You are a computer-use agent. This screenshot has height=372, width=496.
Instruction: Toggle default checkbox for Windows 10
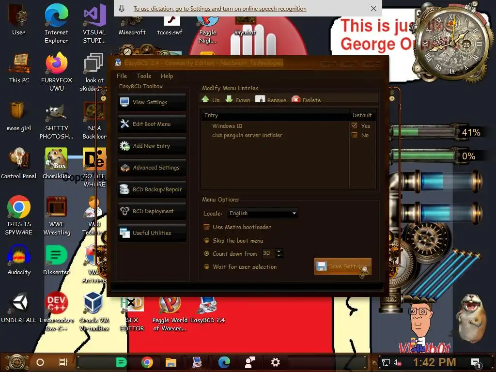pos(354,125)
